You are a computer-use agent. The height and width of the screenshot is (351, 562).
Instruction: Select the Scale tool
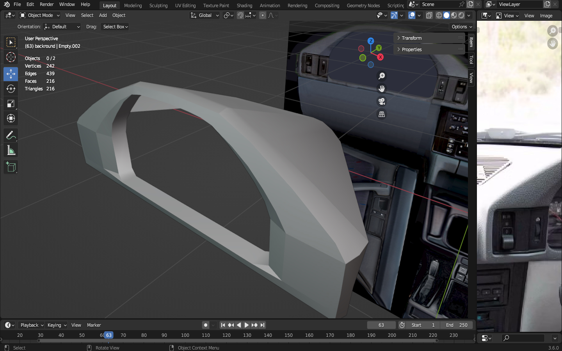(x=11, y=104)
